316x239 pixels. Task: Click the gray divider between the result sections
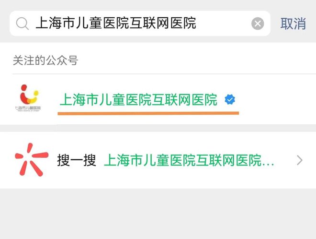(158, 128)
